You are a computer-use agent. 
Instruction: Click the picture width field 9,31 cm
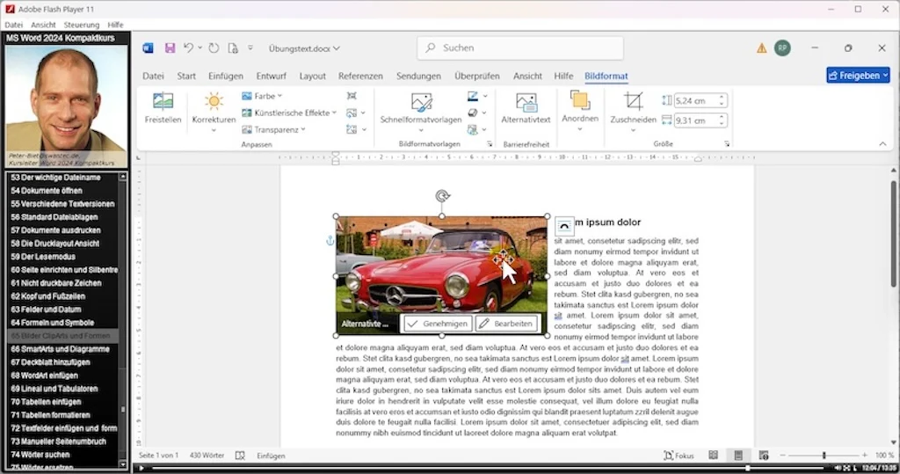coord(700,120)
